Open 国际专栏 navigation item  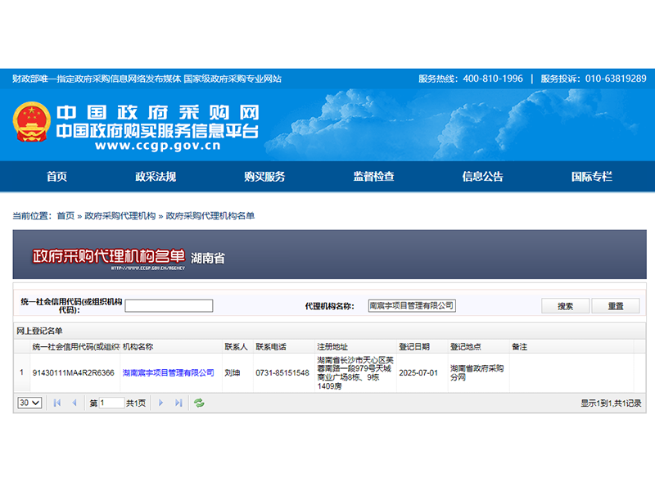[591, 177]
